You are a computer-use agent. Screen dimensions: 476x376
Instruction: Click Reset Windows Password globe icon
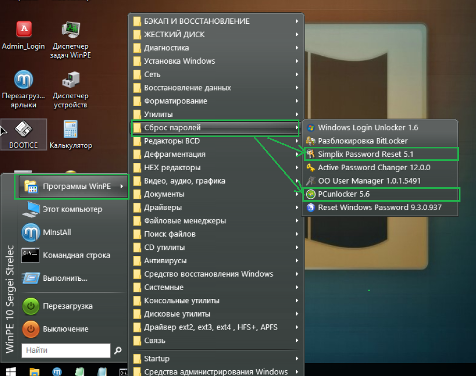click(x=311, y=208)
